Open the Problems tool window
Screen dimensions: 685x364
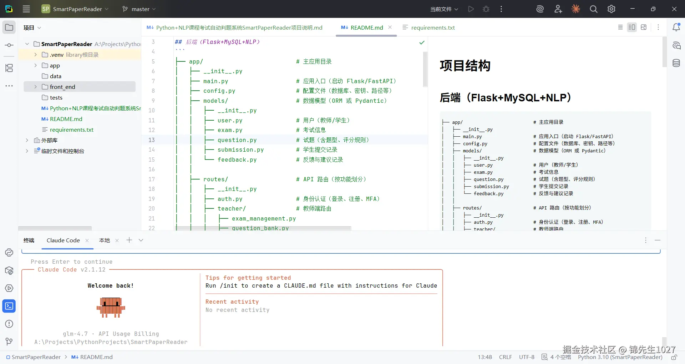[9, 324]
